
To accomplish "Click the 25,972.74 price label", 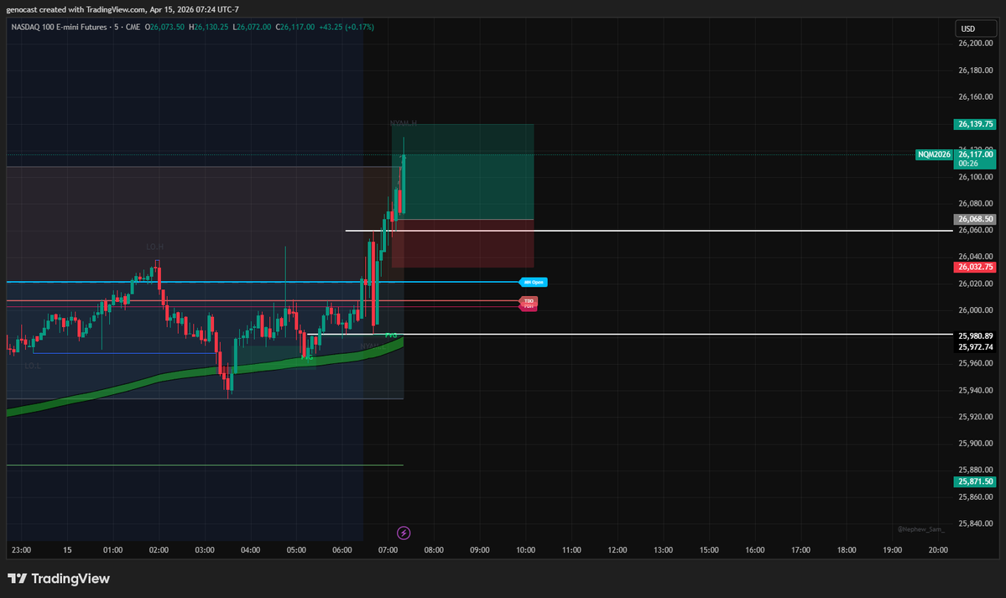I will coord(975,347).
